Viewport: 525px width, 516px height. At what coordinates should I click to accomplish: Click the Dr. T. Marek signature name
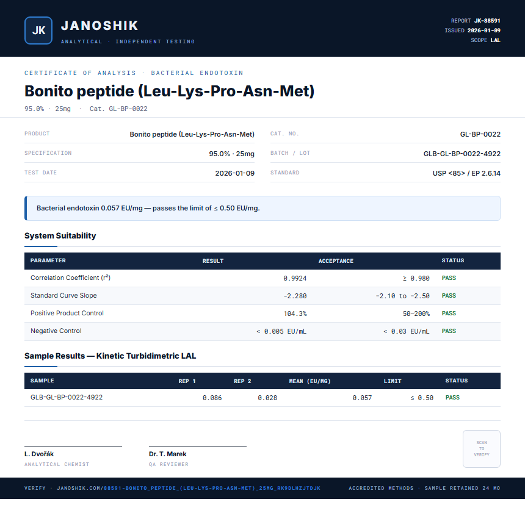tap(167, 454)
